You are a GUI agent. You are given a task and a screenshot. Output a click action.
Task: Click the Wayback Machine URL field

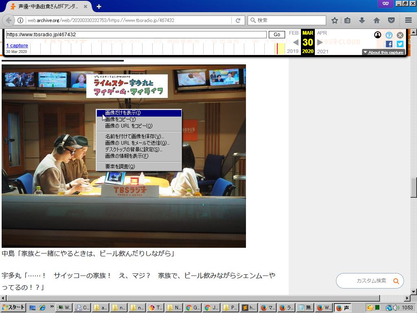(x=136, y=35)
